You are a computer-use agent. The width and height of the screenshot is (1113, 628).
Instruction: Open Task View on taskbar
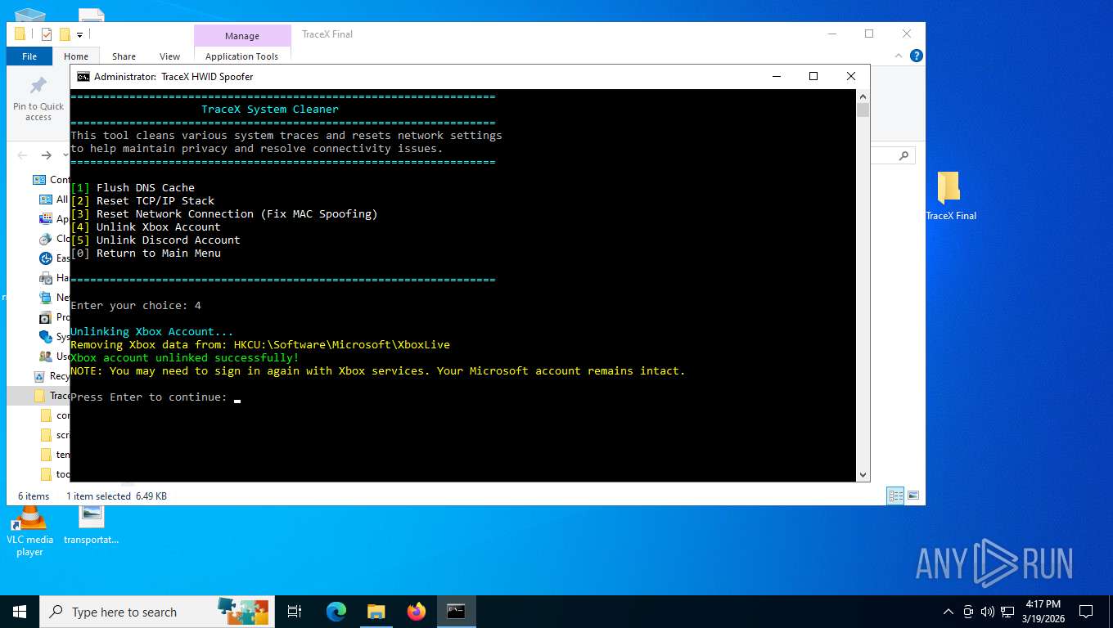pyautogui.click(x=295, y=612)
